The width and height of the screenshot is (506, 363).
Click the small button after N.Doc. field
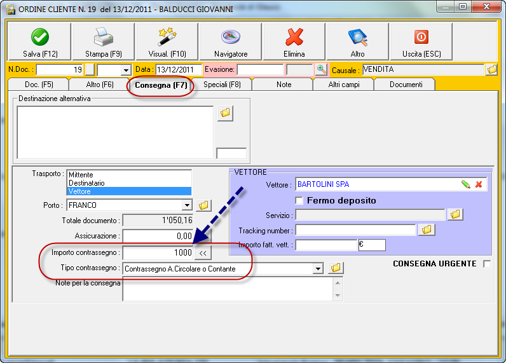[90, 69]
